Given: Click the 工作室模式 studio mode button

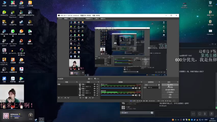Looking at the screenshot, I should pos(170,92).
